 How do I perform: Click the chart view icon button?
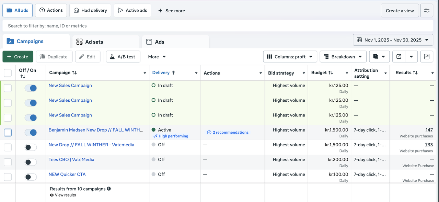(x=427, y=57)
